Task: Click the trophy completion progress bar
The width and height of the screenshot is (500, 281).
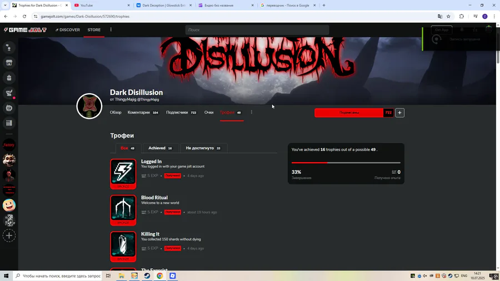Action: tap(346, 163)
